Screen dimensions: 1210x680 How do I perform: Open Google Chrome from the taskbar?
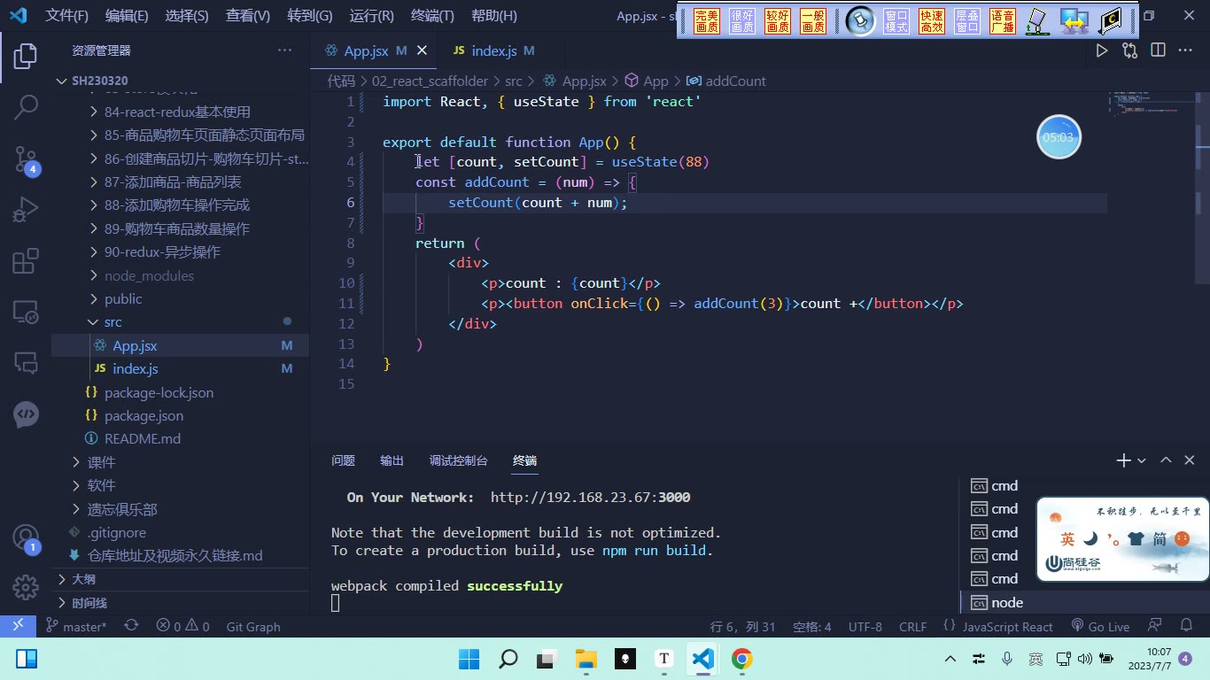pyautogui.click(x=742, y=659)
